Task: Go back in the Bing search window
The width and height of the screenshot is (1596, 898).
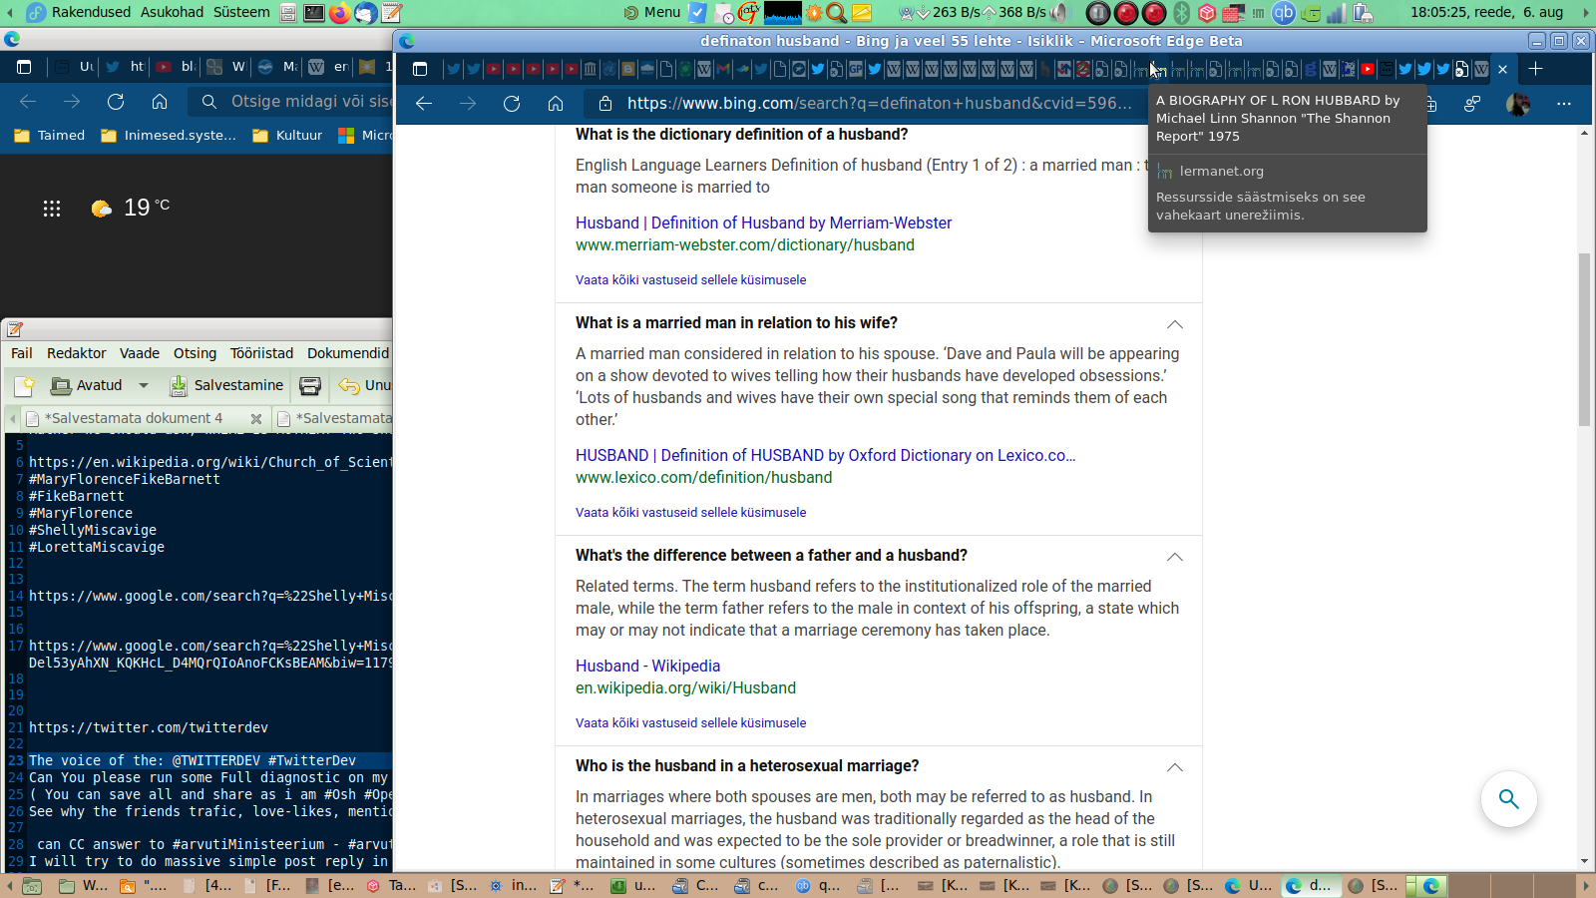Action: click(x=424, y=104)
